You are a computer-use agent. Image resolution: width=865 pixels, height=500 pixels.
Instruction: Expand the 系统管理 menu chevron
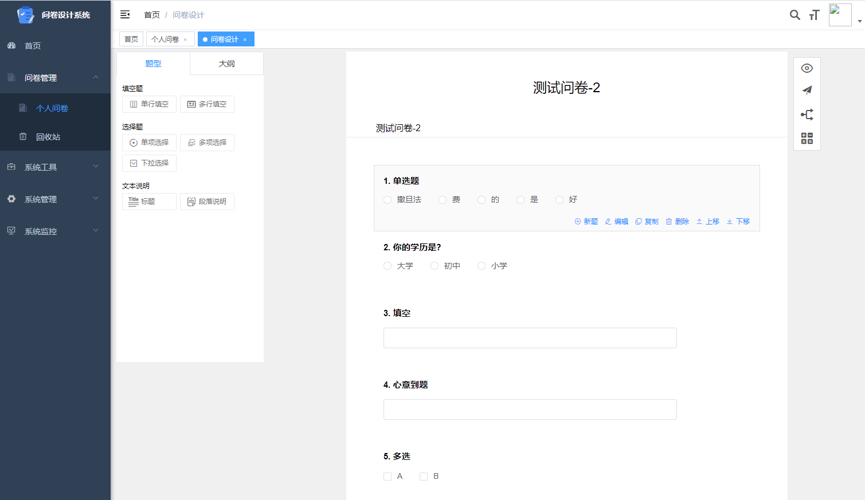(96, 199)
